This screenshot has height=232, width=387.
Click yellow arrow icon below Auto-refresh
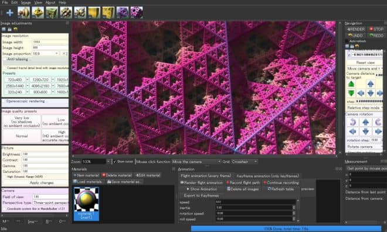click(x=357, y=46)
